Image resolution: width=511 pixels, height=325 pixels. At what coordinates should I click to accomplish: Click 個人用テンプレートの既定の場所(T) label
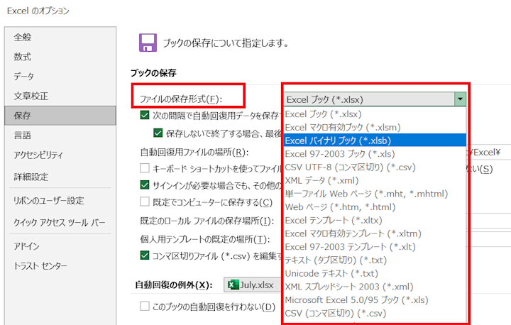click(205, 239)
